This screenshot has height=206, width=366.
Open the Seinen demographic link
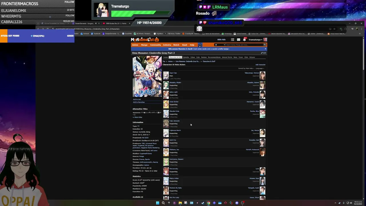click(147, 165)
